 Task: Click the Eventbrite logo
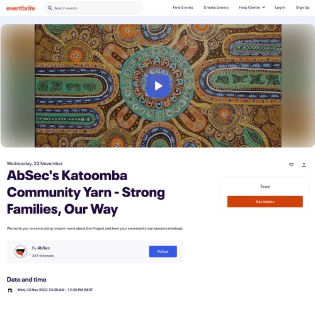pos(21,8)
